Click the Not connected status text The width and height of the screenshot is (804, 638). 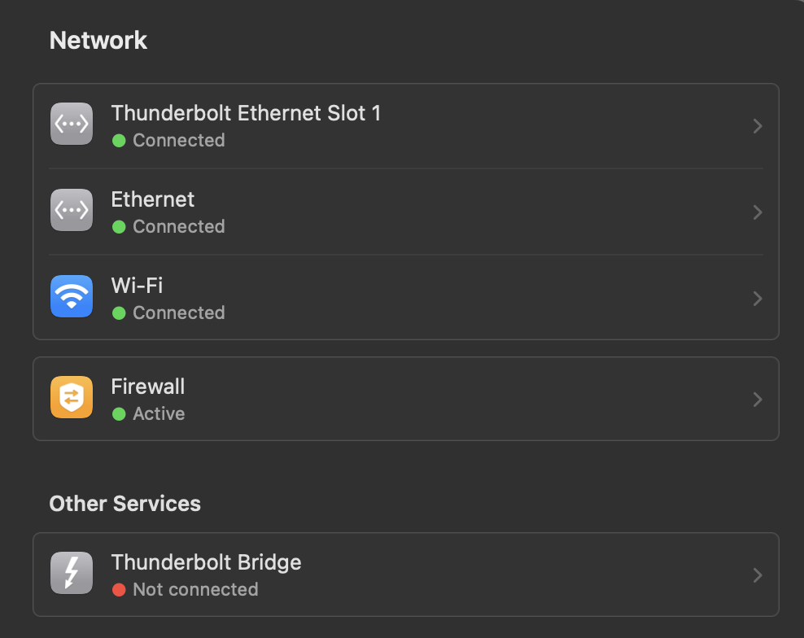(x=195, y=589)
